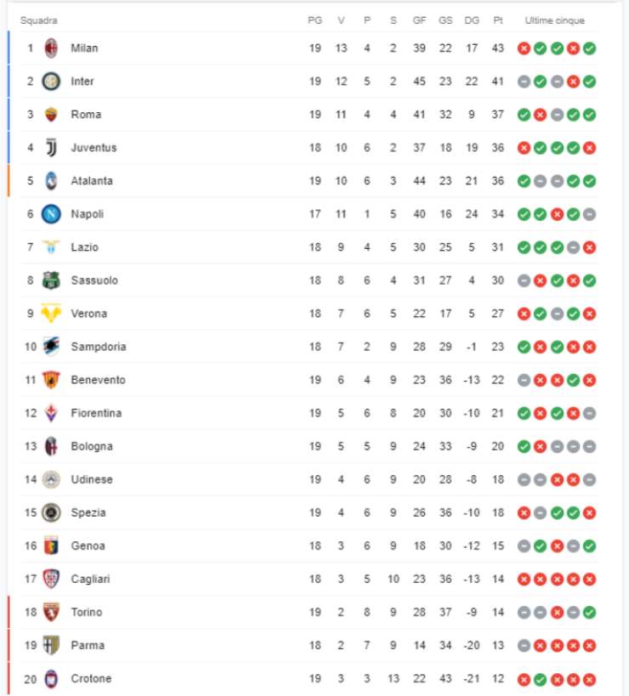Click the Juventus club logo
Screen dimensions: 629x696
point(51,148)
